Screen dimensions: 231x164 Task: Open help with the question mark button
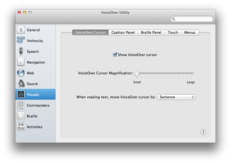[x=203, y=132]
